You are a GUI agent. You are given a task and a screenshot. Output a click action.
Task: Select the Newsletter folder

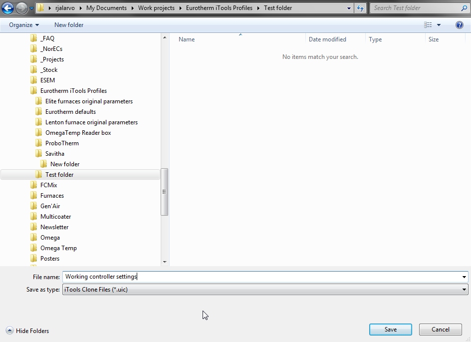[54, 227]
